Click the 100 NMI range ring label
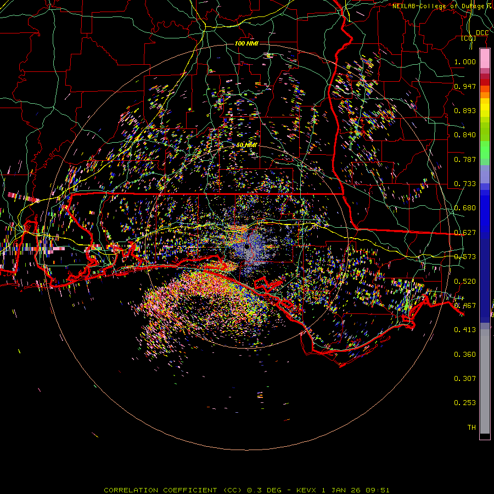This screenshot has width=494, height=494. pos(246,43)
